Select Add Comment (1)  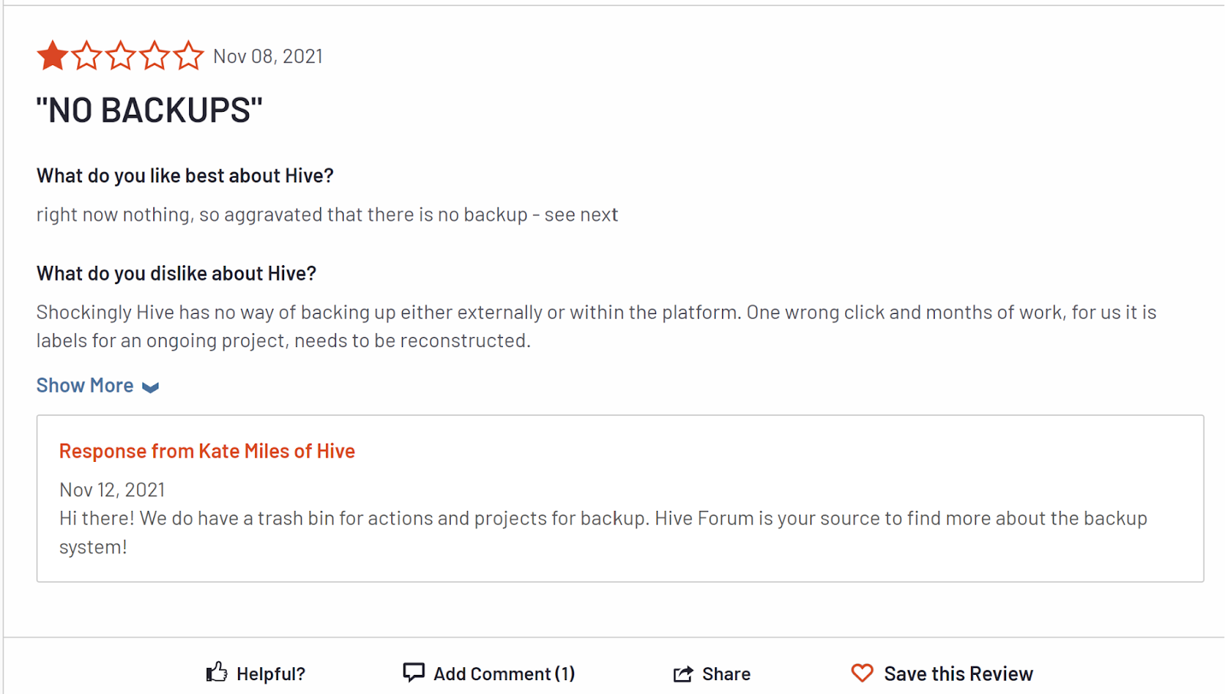504,674
